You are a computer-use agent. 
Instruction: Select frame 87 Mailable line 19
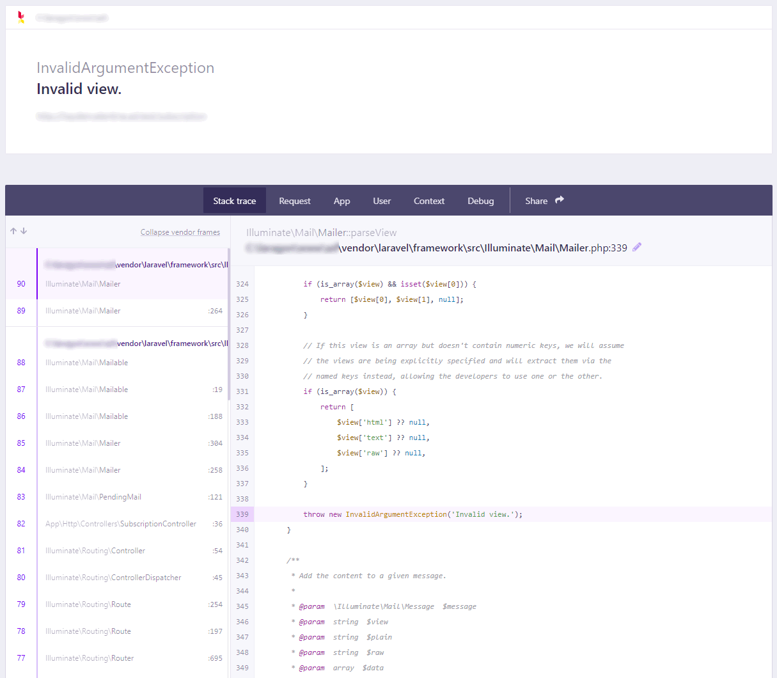click(117, 390)
